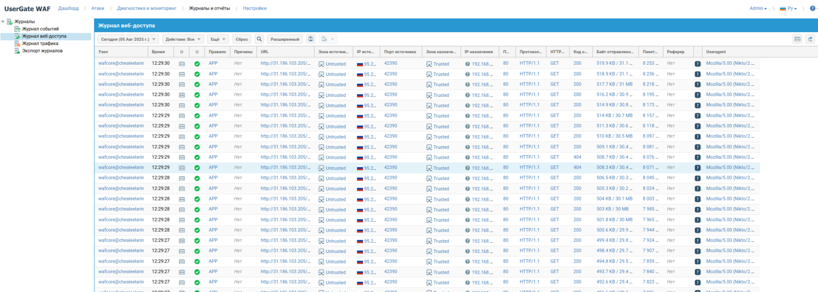Click the details icon in the first log row
818x292 pixels.
(182, 63)
